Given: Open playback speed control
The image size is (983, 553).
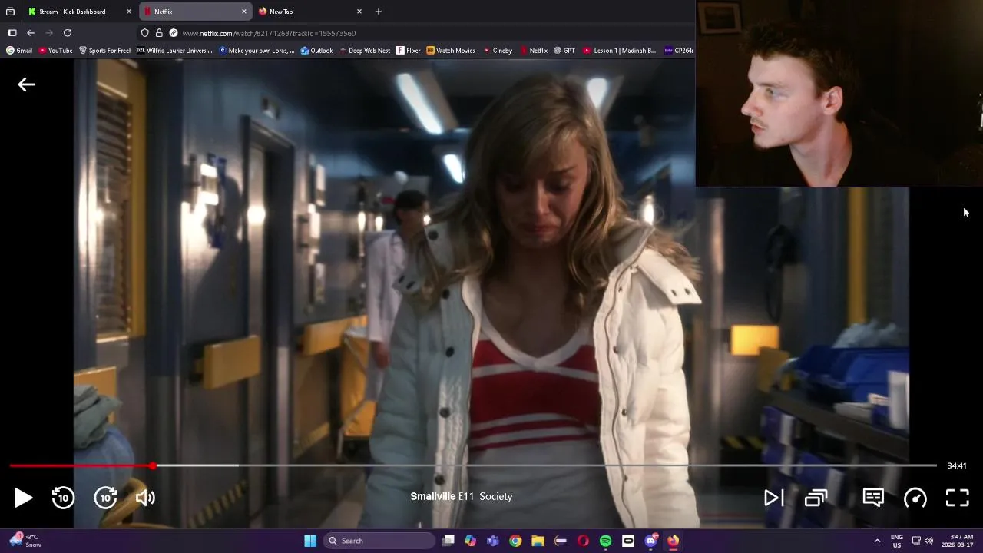Looking at the screenshot, I should [915, 498].
